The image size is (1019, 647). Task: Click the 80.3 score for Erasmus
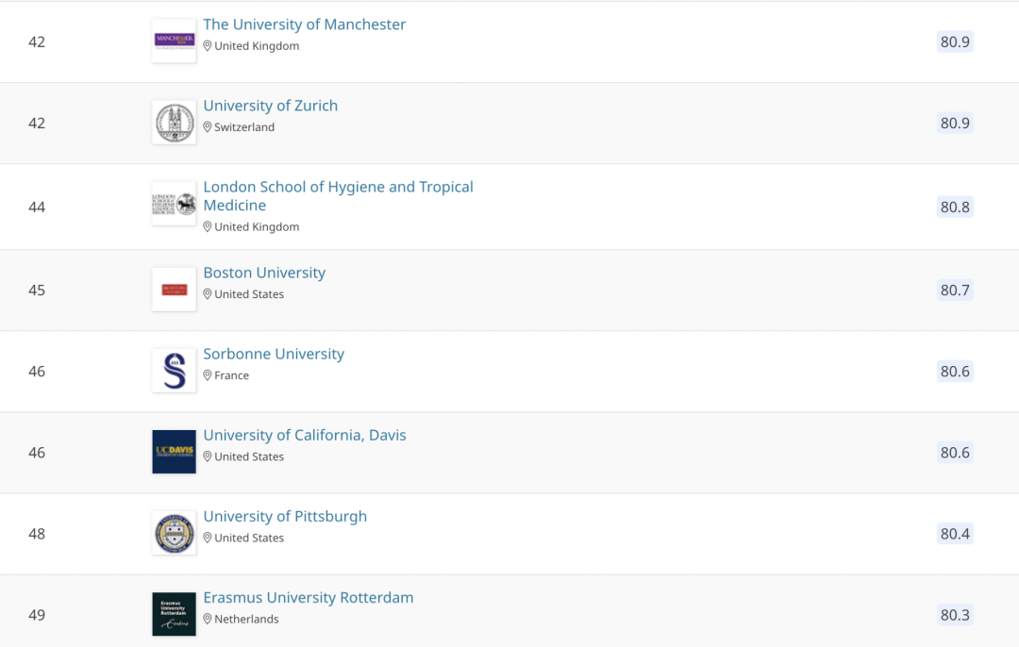click(x=955, y=615)
